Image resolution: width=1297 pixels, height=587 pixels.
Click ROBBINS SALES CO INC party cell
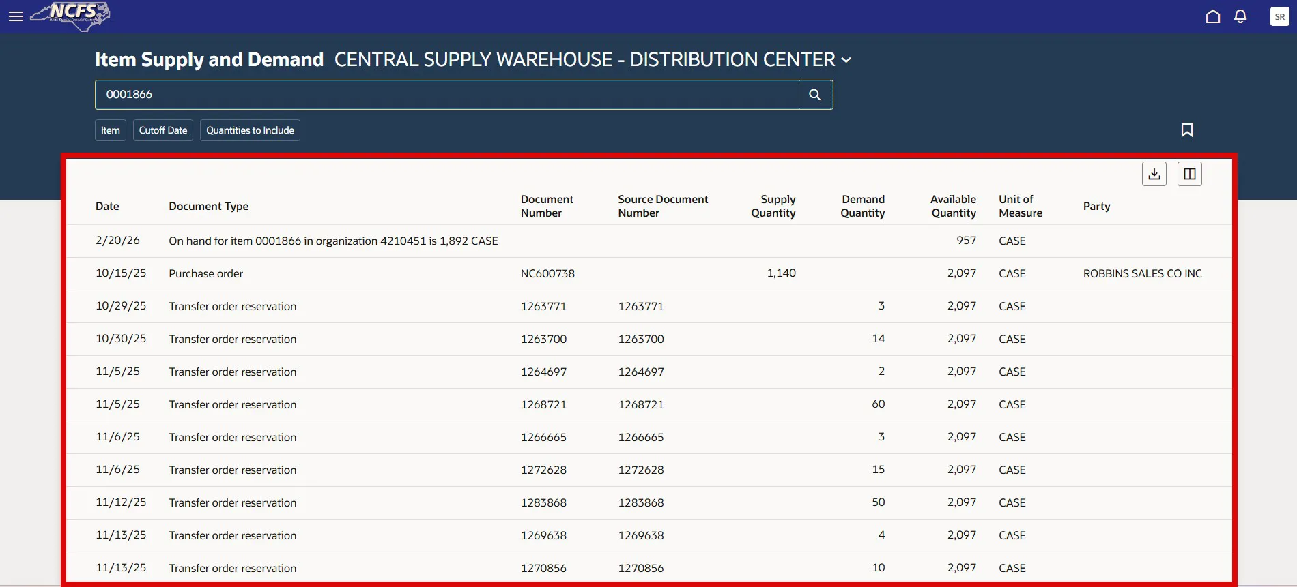1142,273
